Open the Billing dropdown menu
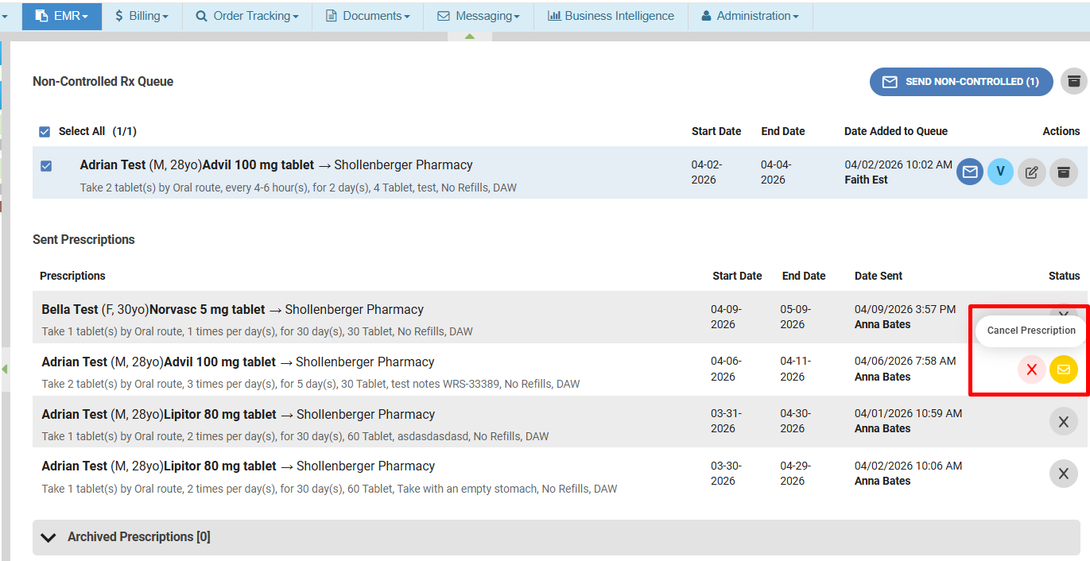The image size is (1090, 561). [142, 16]
